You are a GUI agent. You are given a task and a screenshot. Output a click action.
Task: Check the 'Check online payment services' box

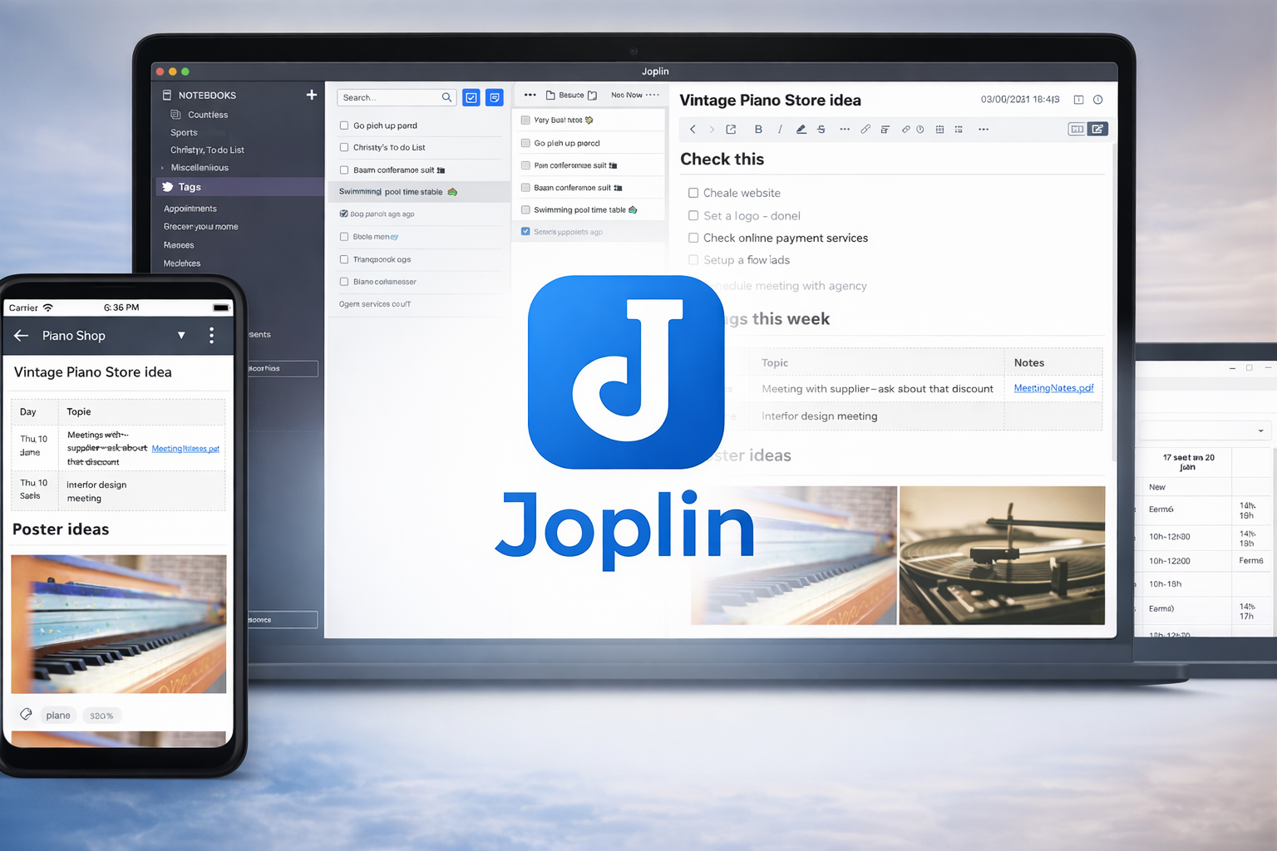pos(693,238)
